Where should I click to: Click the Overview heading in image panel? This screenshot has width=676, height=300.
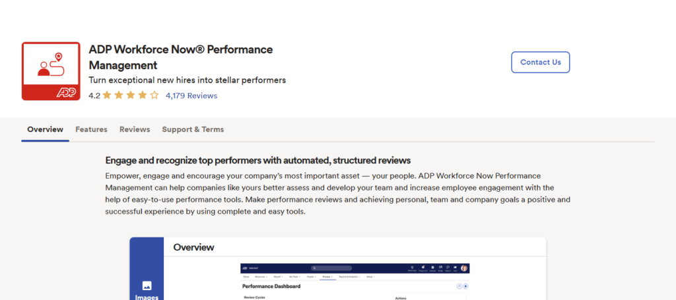[193, 247]
